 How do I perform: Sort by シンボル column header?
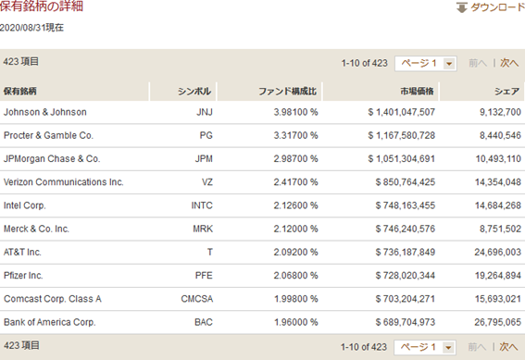(x=194, y=92)
